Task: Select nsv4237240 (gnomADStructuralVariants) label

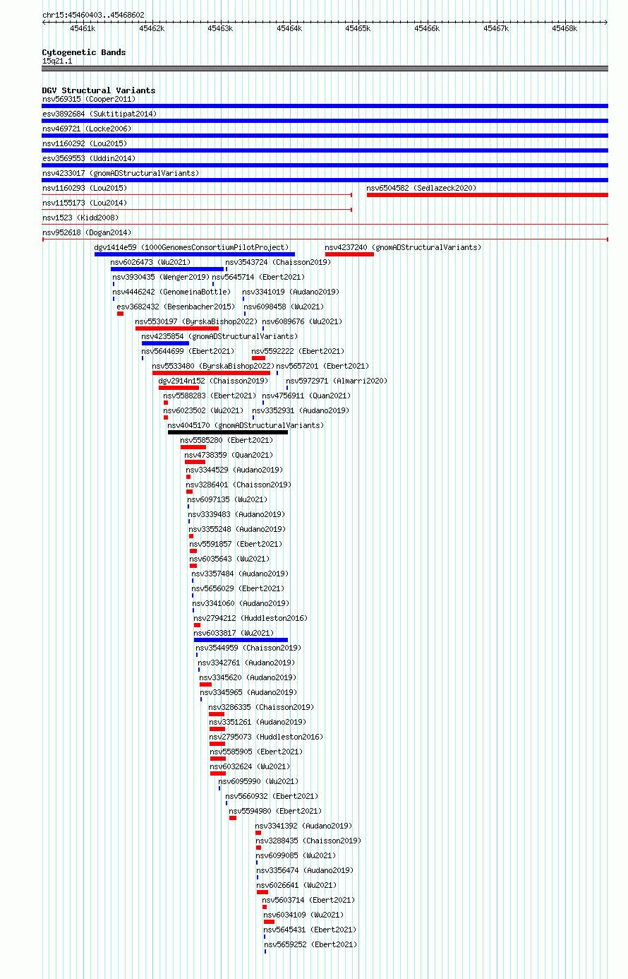Action: pos(404,248)
